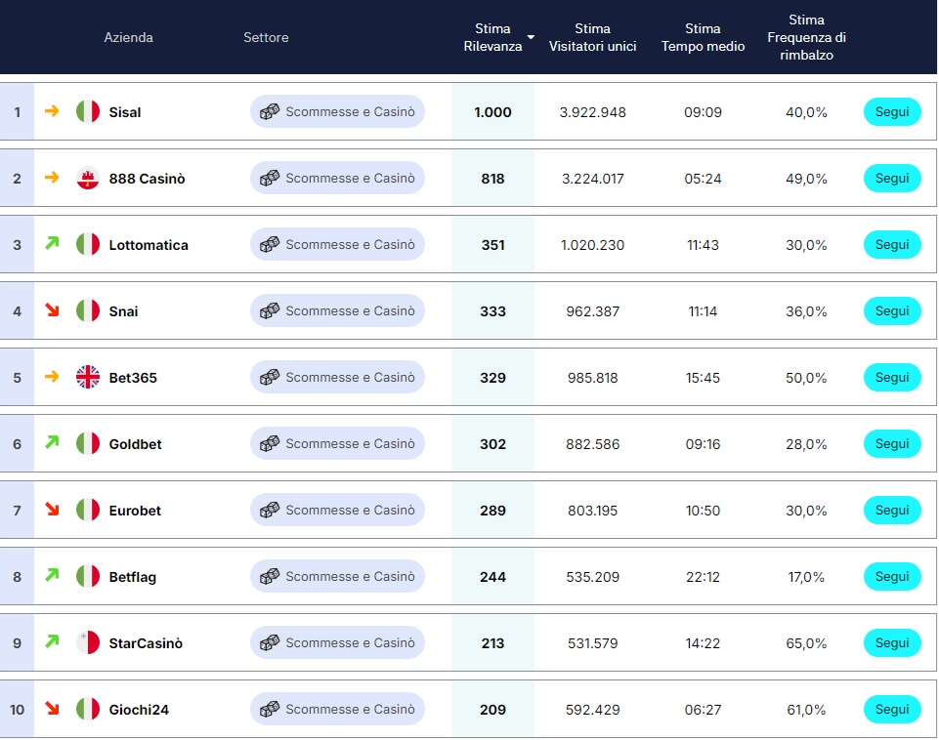
Task: Sort by Azienda column header
Action: coord(129,37)
